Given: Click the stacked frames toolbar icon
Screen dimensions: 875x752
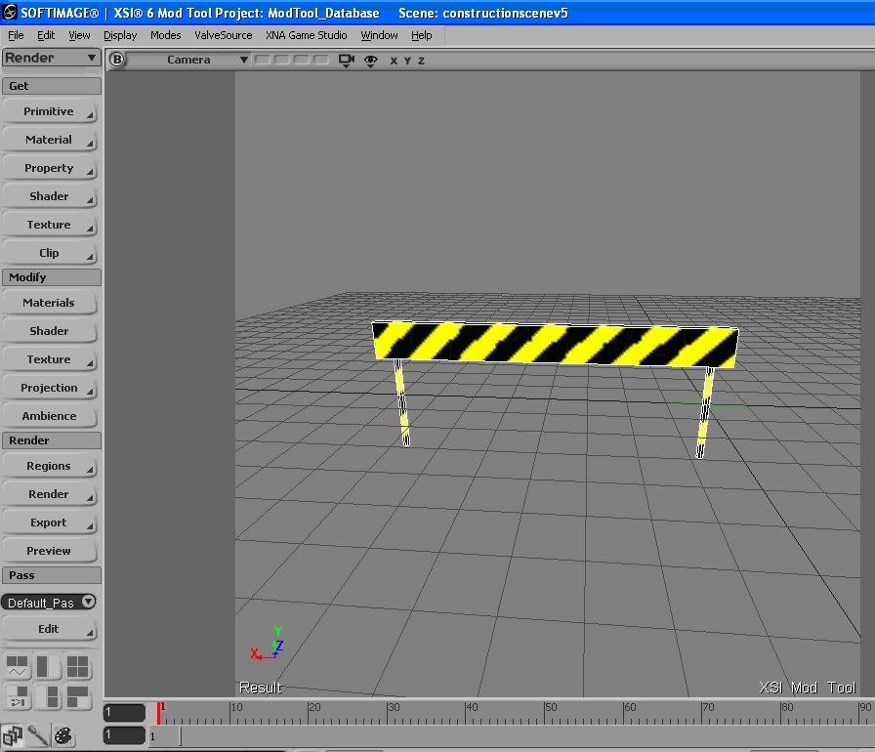Looking at the screenshot, I should coord(13,735).
